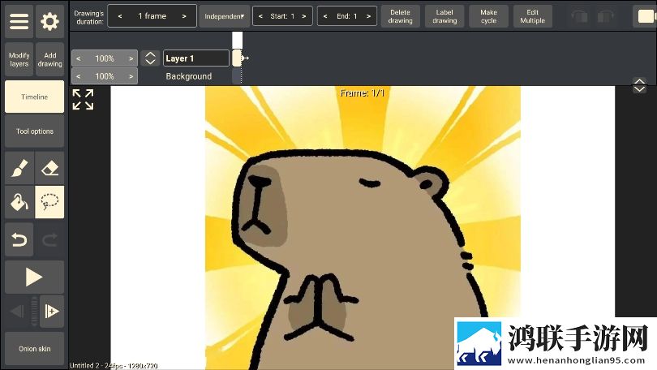Select the Background layer row
The width and height of the screenshot is (657, 370).
pos(188,76)
